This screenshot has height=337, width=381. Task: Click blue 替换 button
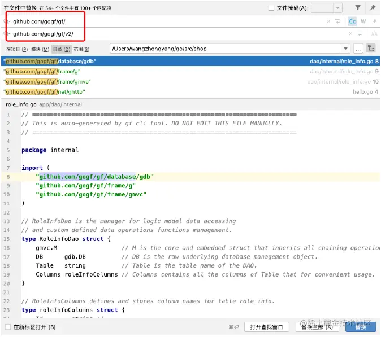(x=361, y=327)
